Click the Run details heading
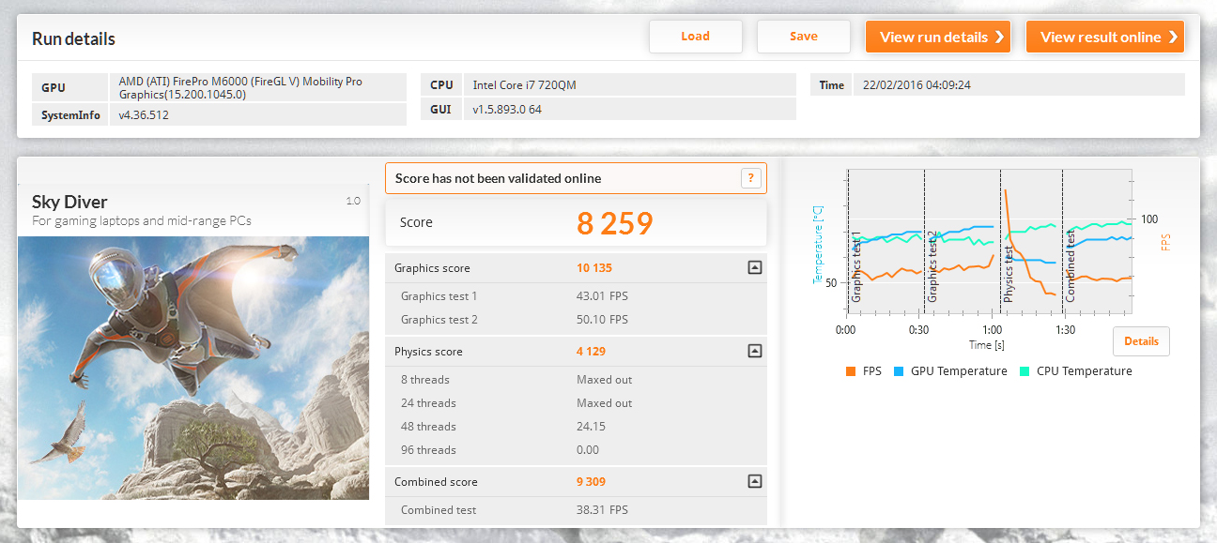The width and height of the screenshot is (1217, 543). pos(74,38)
